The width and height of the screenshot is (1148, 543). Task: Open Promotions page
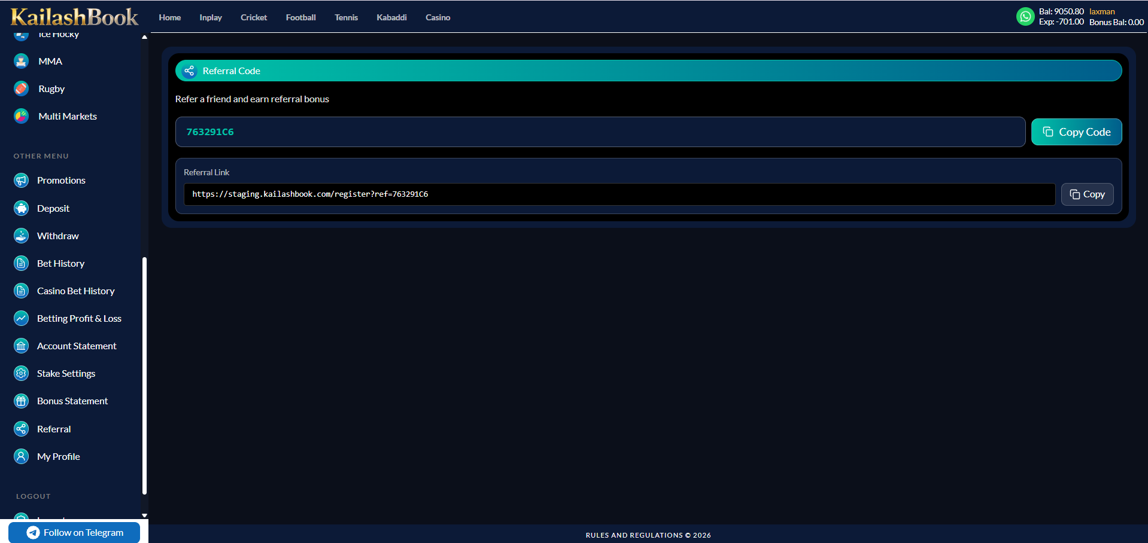pos(61,180)
